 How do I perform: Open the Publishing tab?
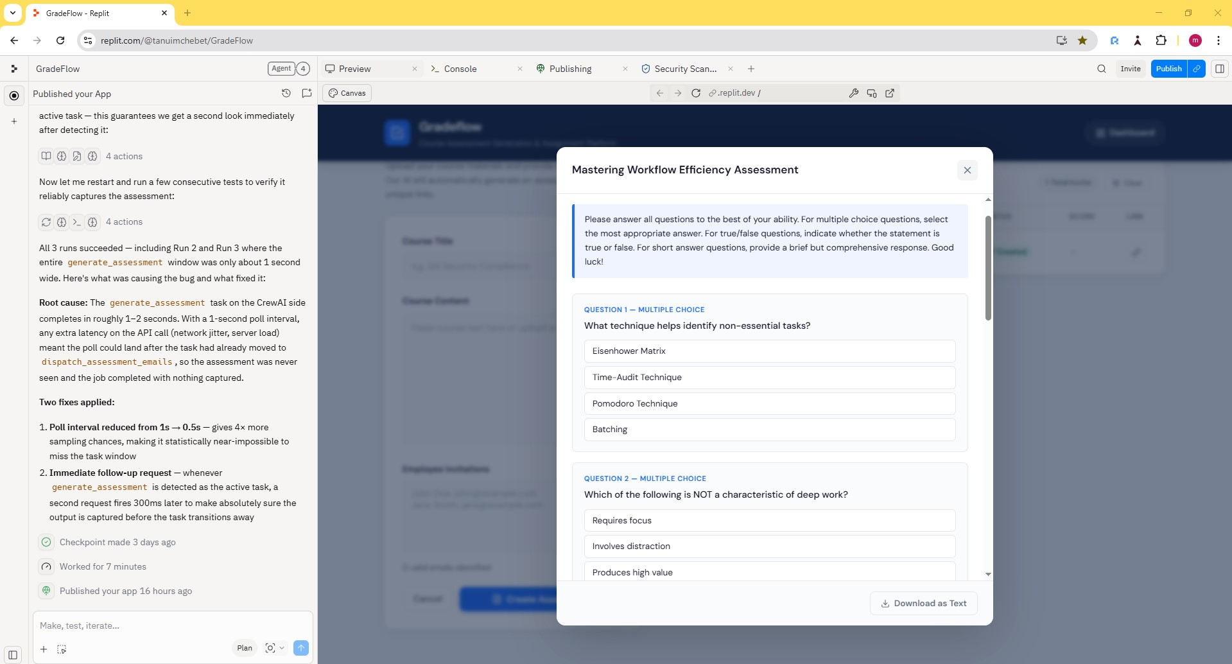[x=571, y=69]
